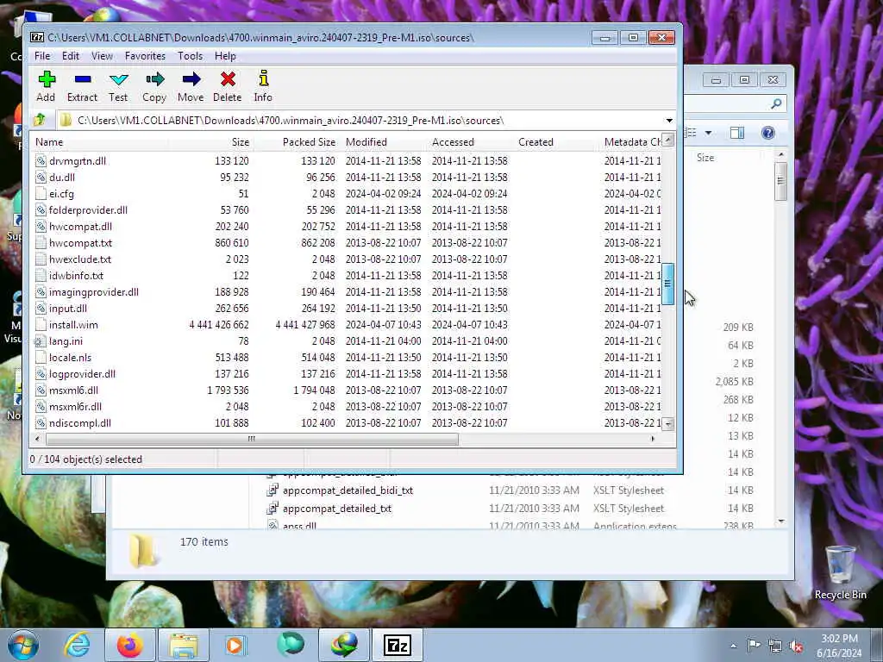Select appcompat_detailed_txt in Explorer window
This screenshot has width=883, height=662.
coord(337,509)
